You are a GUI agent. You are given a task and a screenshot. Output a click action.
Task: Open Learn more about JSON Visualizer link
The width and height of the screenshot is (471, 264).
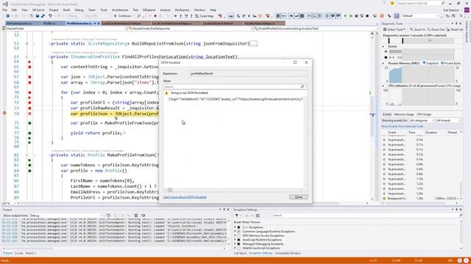pyautogui.click(x=185, y=197)
